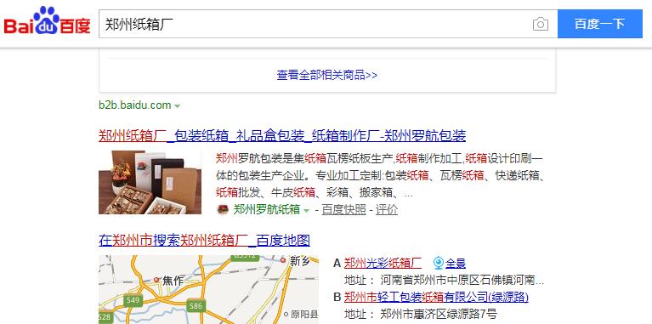Open 查看全部相关商品>> link

pos(327,76)
